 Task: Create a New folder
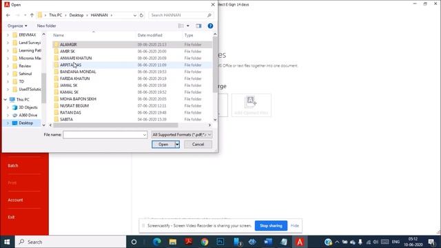point(46,26)
